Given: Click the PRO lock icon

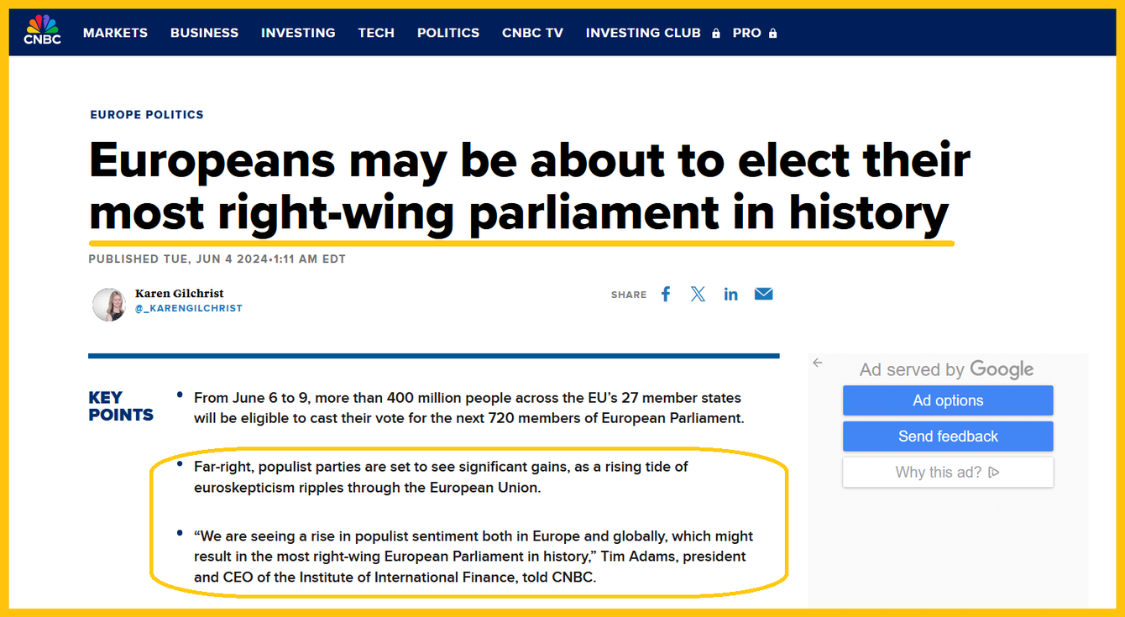Looking at the screenshot, I should [x=772, y=34].
